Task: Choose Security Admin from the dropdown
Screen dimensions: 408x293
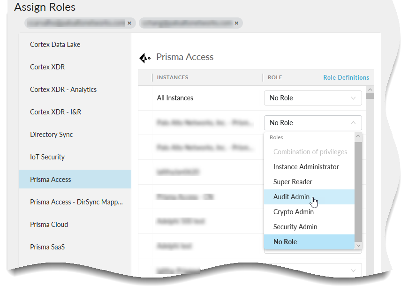Action: click(295, 227)
